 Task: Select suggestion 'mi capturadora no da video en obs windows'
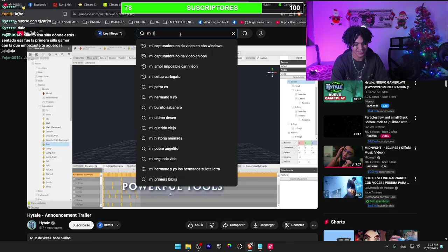pos(187,46)
